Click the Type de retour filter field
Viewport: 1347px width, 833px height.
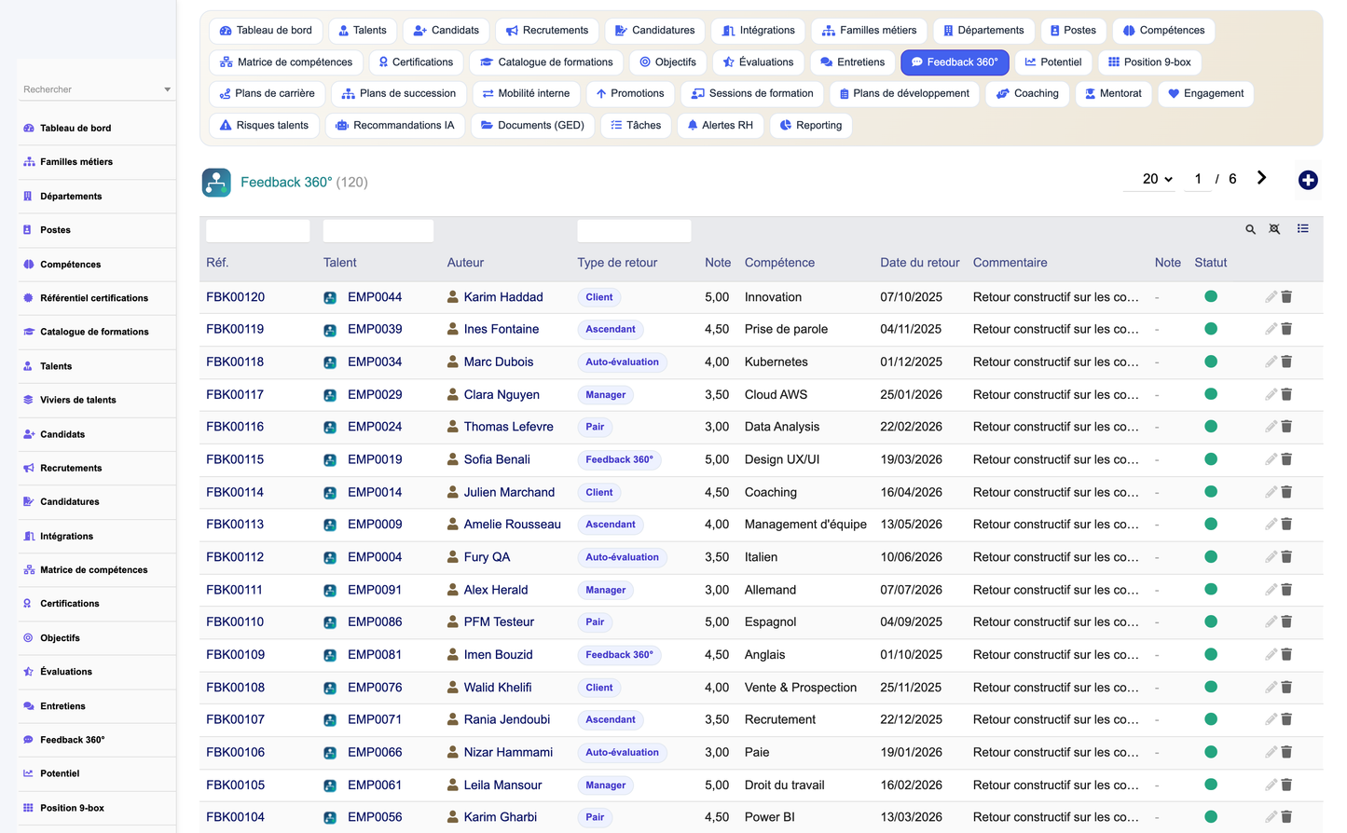click(634, 230)
